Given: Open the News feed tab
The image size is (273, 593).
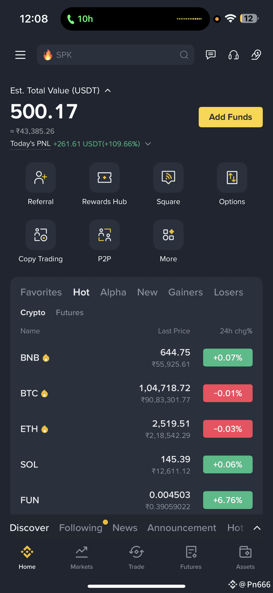Looking at the screenshot, I should click(125, 528).
